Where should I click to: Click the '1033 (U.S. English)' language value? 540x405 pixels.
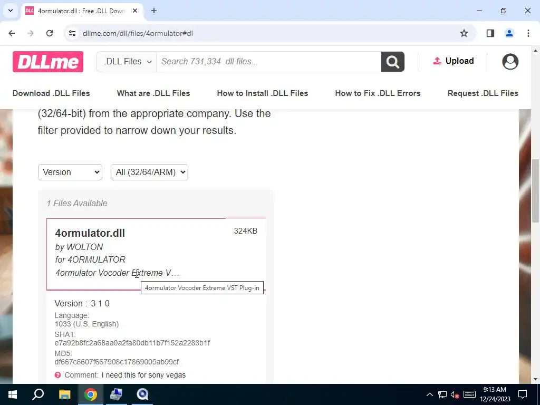coord(87,324)
